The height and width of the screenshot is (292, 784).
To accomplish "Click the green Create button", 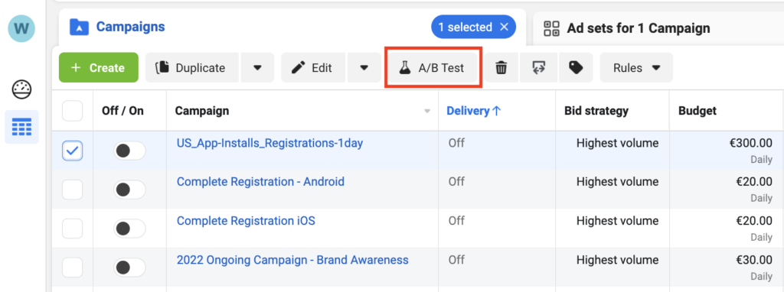I will (x=99, y=68).
